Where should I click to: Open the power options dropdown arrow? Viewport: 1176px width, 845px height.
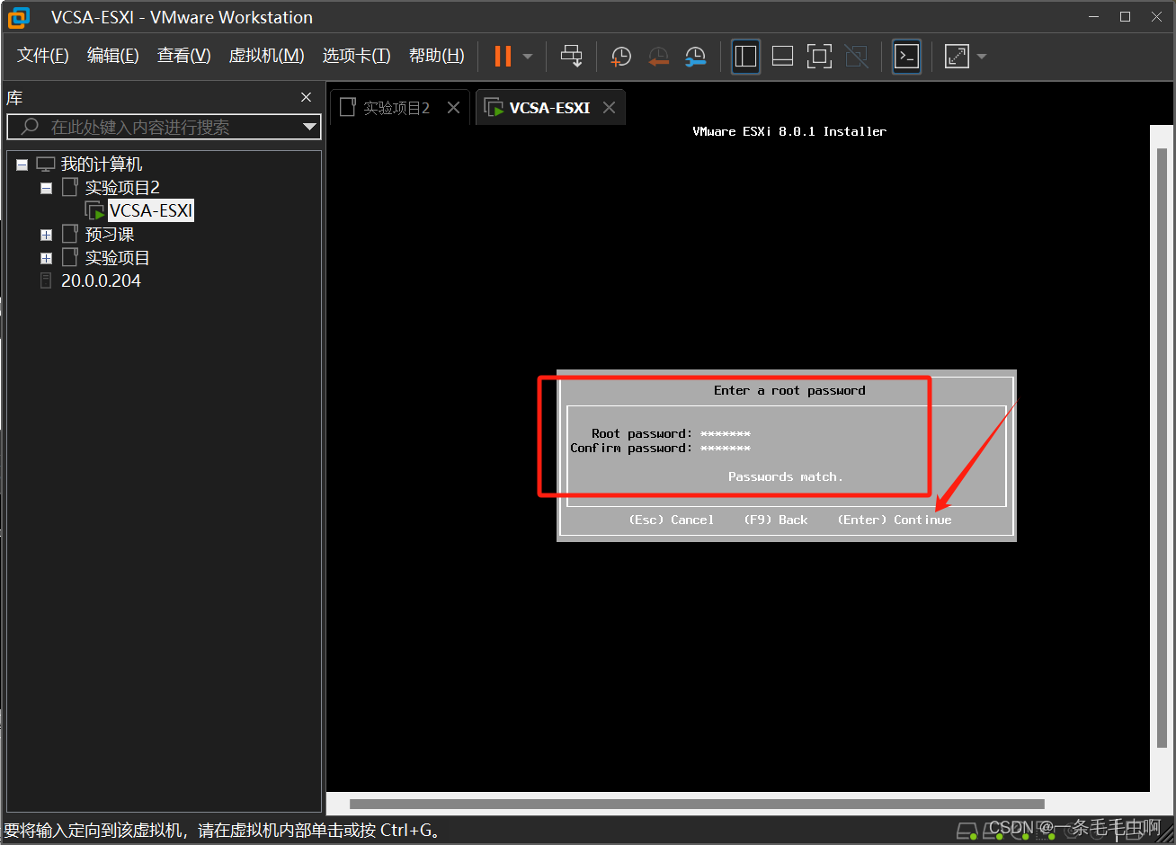coord(528,57)
